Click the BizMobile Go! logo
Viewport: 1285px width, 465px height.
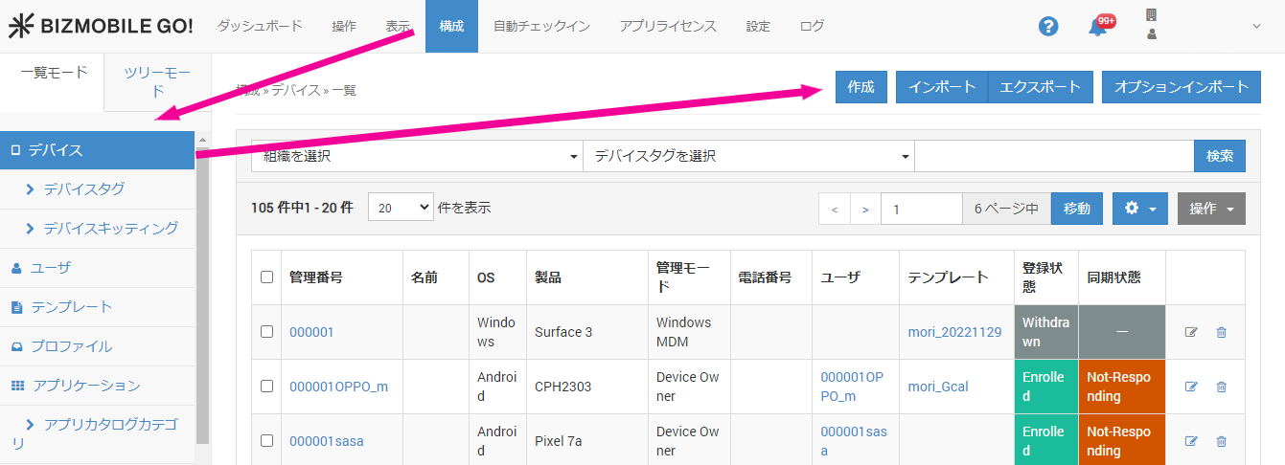pyautogui.click(x=101, y=27)
